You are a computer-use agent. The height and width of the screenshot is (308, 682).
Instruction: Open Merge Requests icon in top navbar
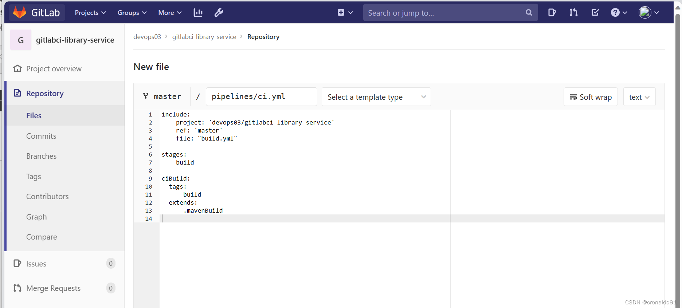click(573, 13)
